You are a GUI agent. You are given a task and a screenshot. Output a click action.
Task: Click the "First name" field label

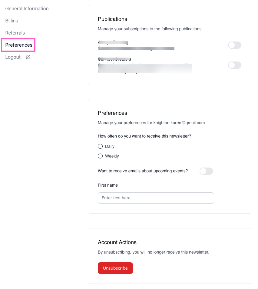coord(108,185)
